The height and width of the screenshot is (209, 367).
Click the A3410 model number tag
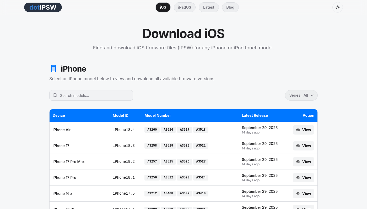click(201, 194)
